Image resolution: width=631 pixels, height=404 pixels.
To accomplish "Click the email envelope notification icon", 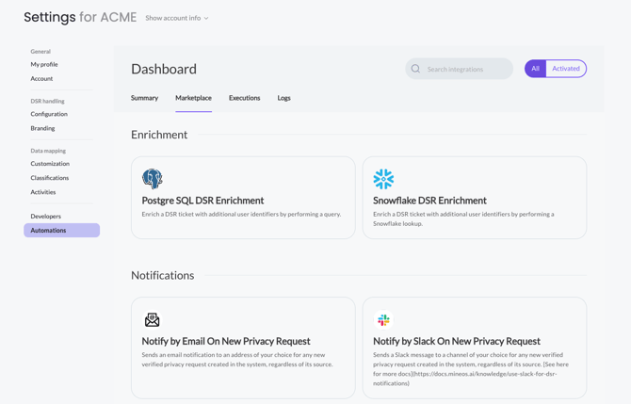I will point(152,320).
